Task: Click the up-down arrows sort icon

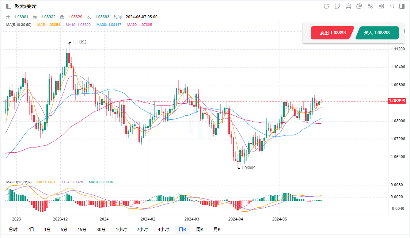Action: pyautogui.click(x=392, y=6)
